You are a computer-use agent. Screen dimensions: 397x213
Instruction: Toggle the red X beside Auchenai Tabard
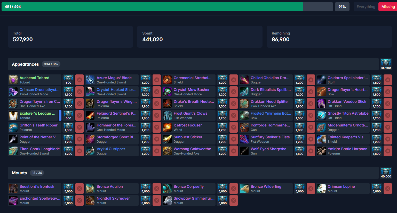tap(80, 80)
